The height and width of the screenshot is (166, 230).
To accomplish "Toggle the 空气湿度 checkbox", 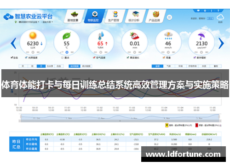I will point(94,57).
